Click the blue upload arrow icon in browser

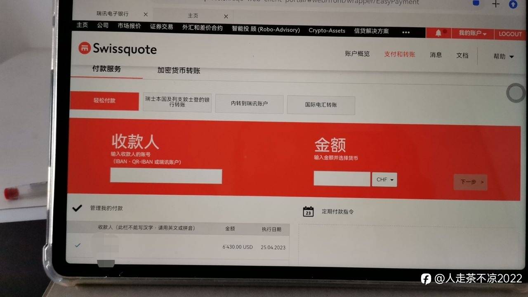513,4
